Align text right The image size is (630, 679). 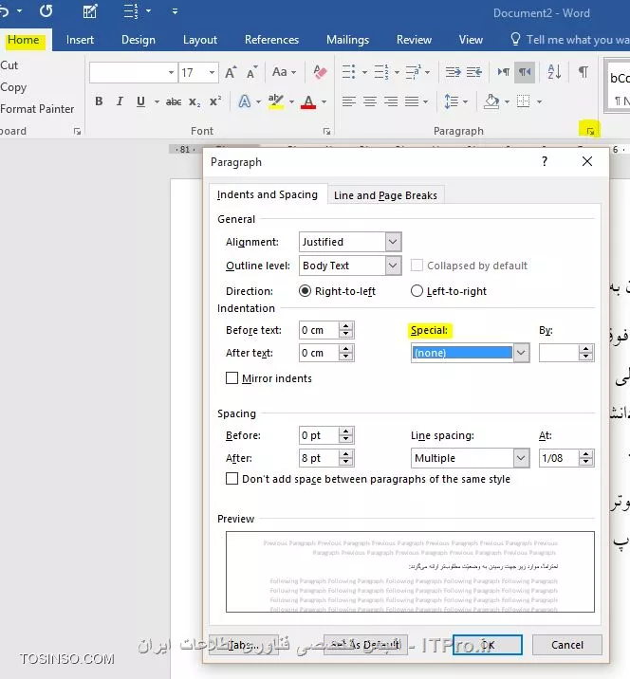pos(390,101)
